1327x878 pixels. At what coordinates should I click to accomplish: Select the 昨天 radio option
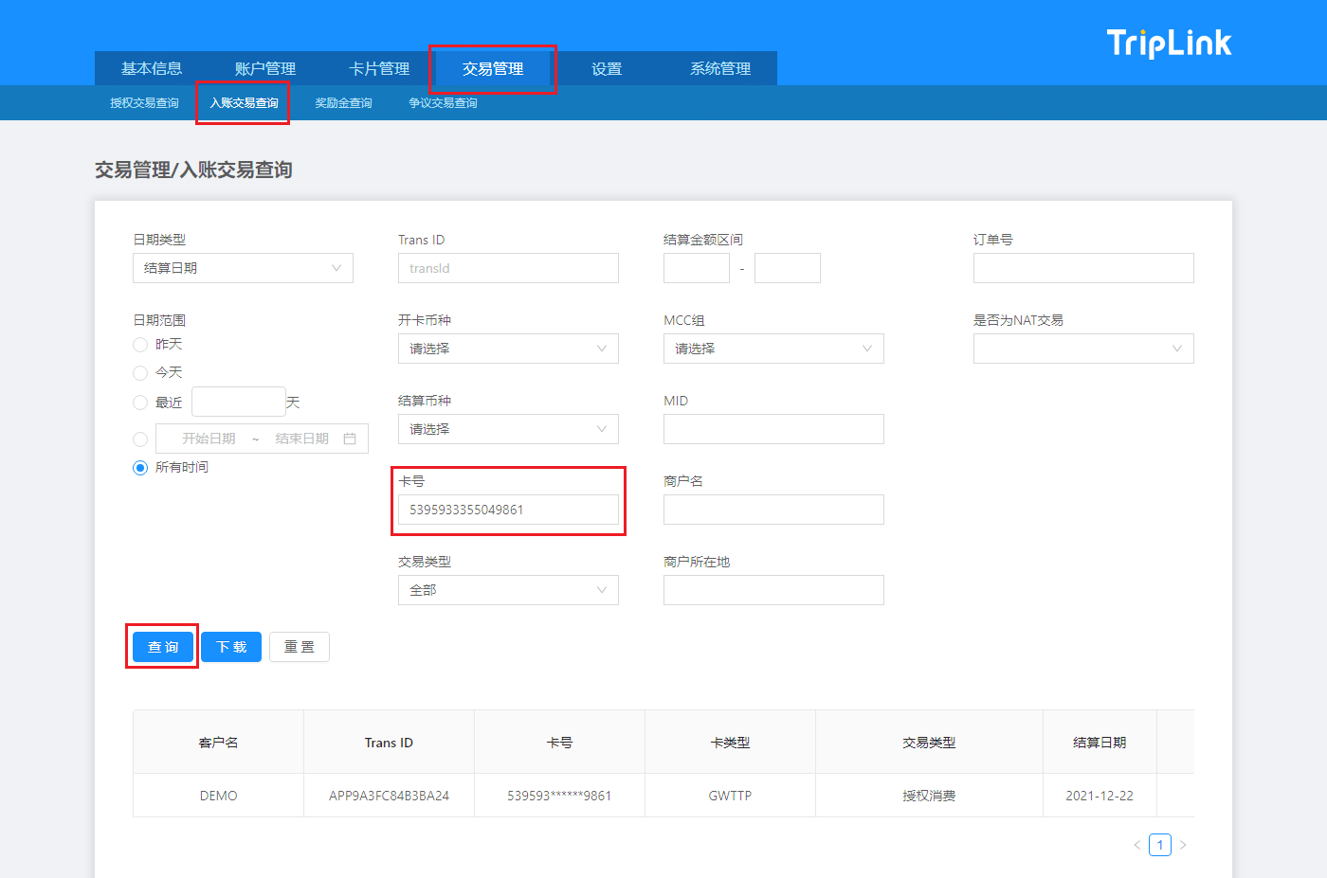tap(140, 345)
